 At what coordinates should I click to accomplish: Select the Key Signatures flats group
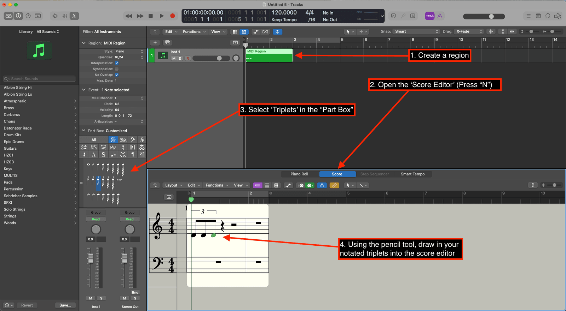point(113,147)
